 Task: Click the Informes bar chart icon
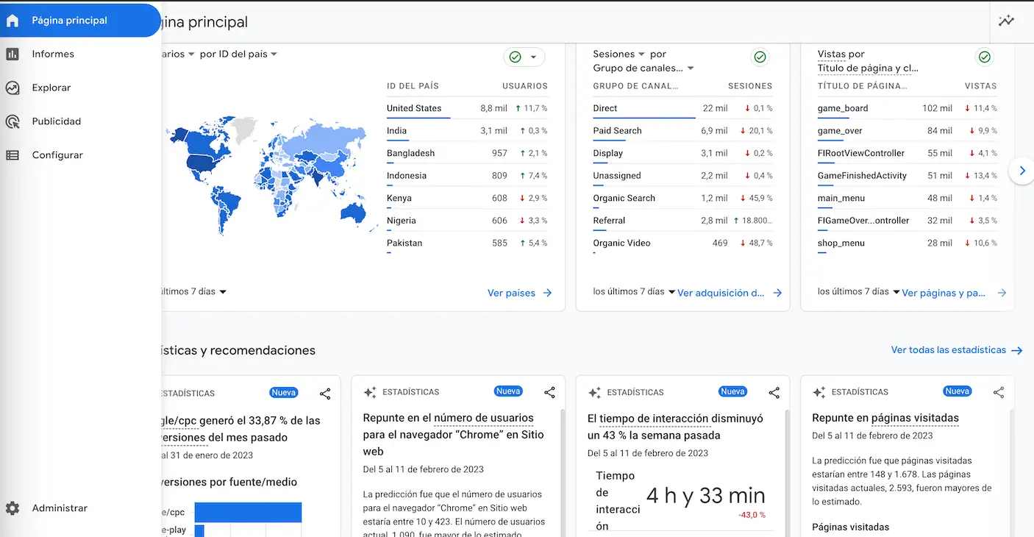tap(13, 54)
